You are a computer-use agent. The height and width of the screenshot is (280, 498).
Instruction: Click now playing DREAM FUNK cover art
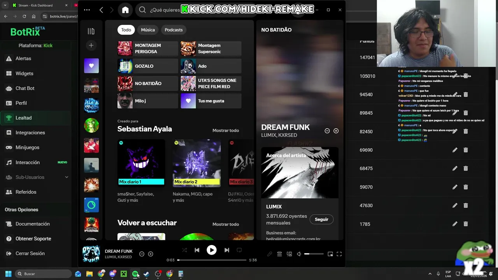(91, 254)
